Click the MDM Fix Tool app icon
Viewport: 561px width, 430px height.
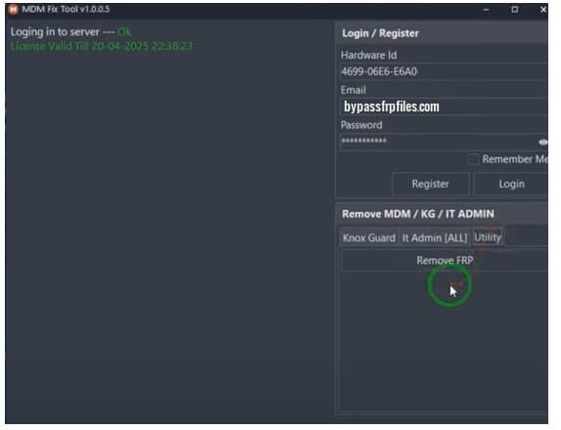pyautogui.click(x=14, y=10)
